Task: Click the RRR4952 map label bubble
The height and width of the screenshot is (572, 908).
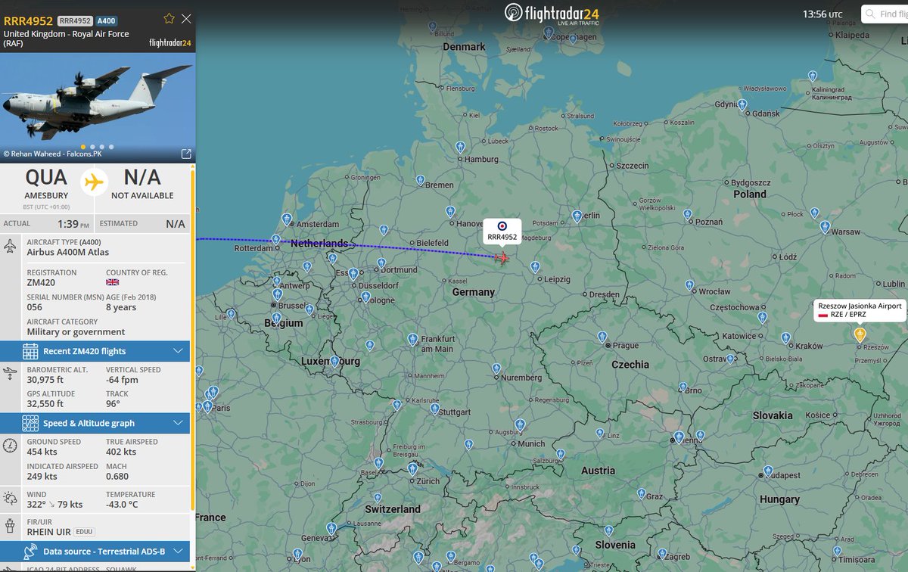Action: click(502, 232)
